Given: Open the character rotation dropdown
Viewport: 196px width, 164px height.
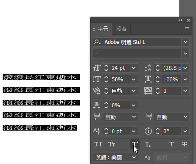Looking at the screenshot, I should [185, 131].
